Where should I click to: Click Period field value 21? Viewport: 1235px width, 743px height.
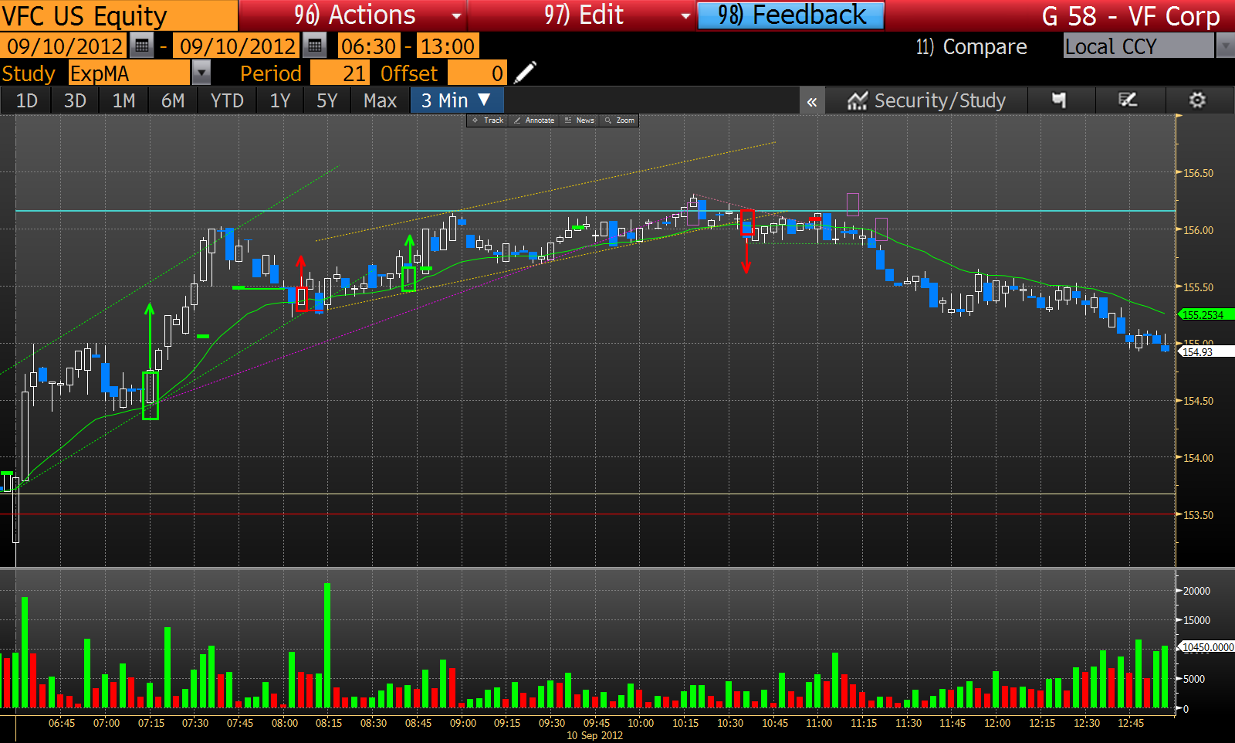pos(340,73)
